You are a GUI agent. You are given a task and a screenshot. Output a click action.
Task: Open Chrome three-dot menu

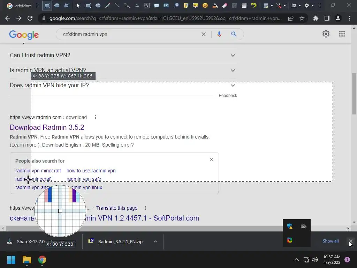[x=349, y=18]
